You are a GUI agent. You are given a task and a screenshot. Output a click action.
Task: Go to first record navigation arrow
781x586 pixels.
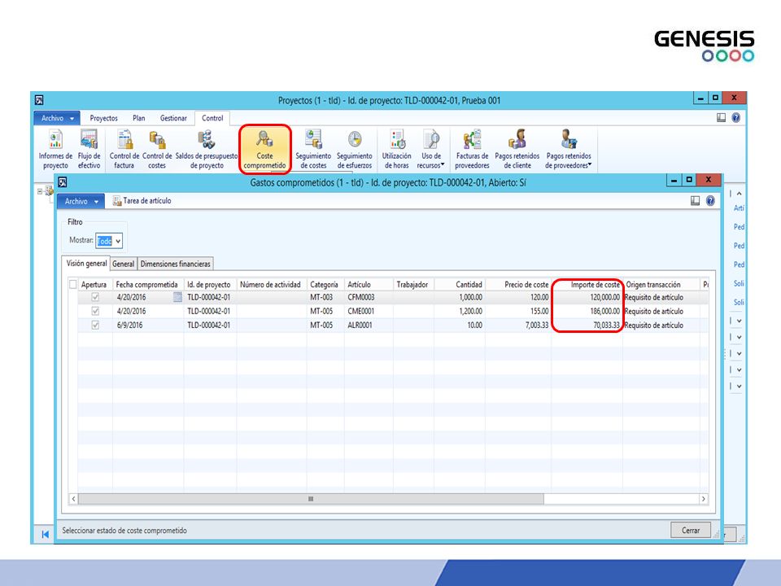click(x=45, y=534)
